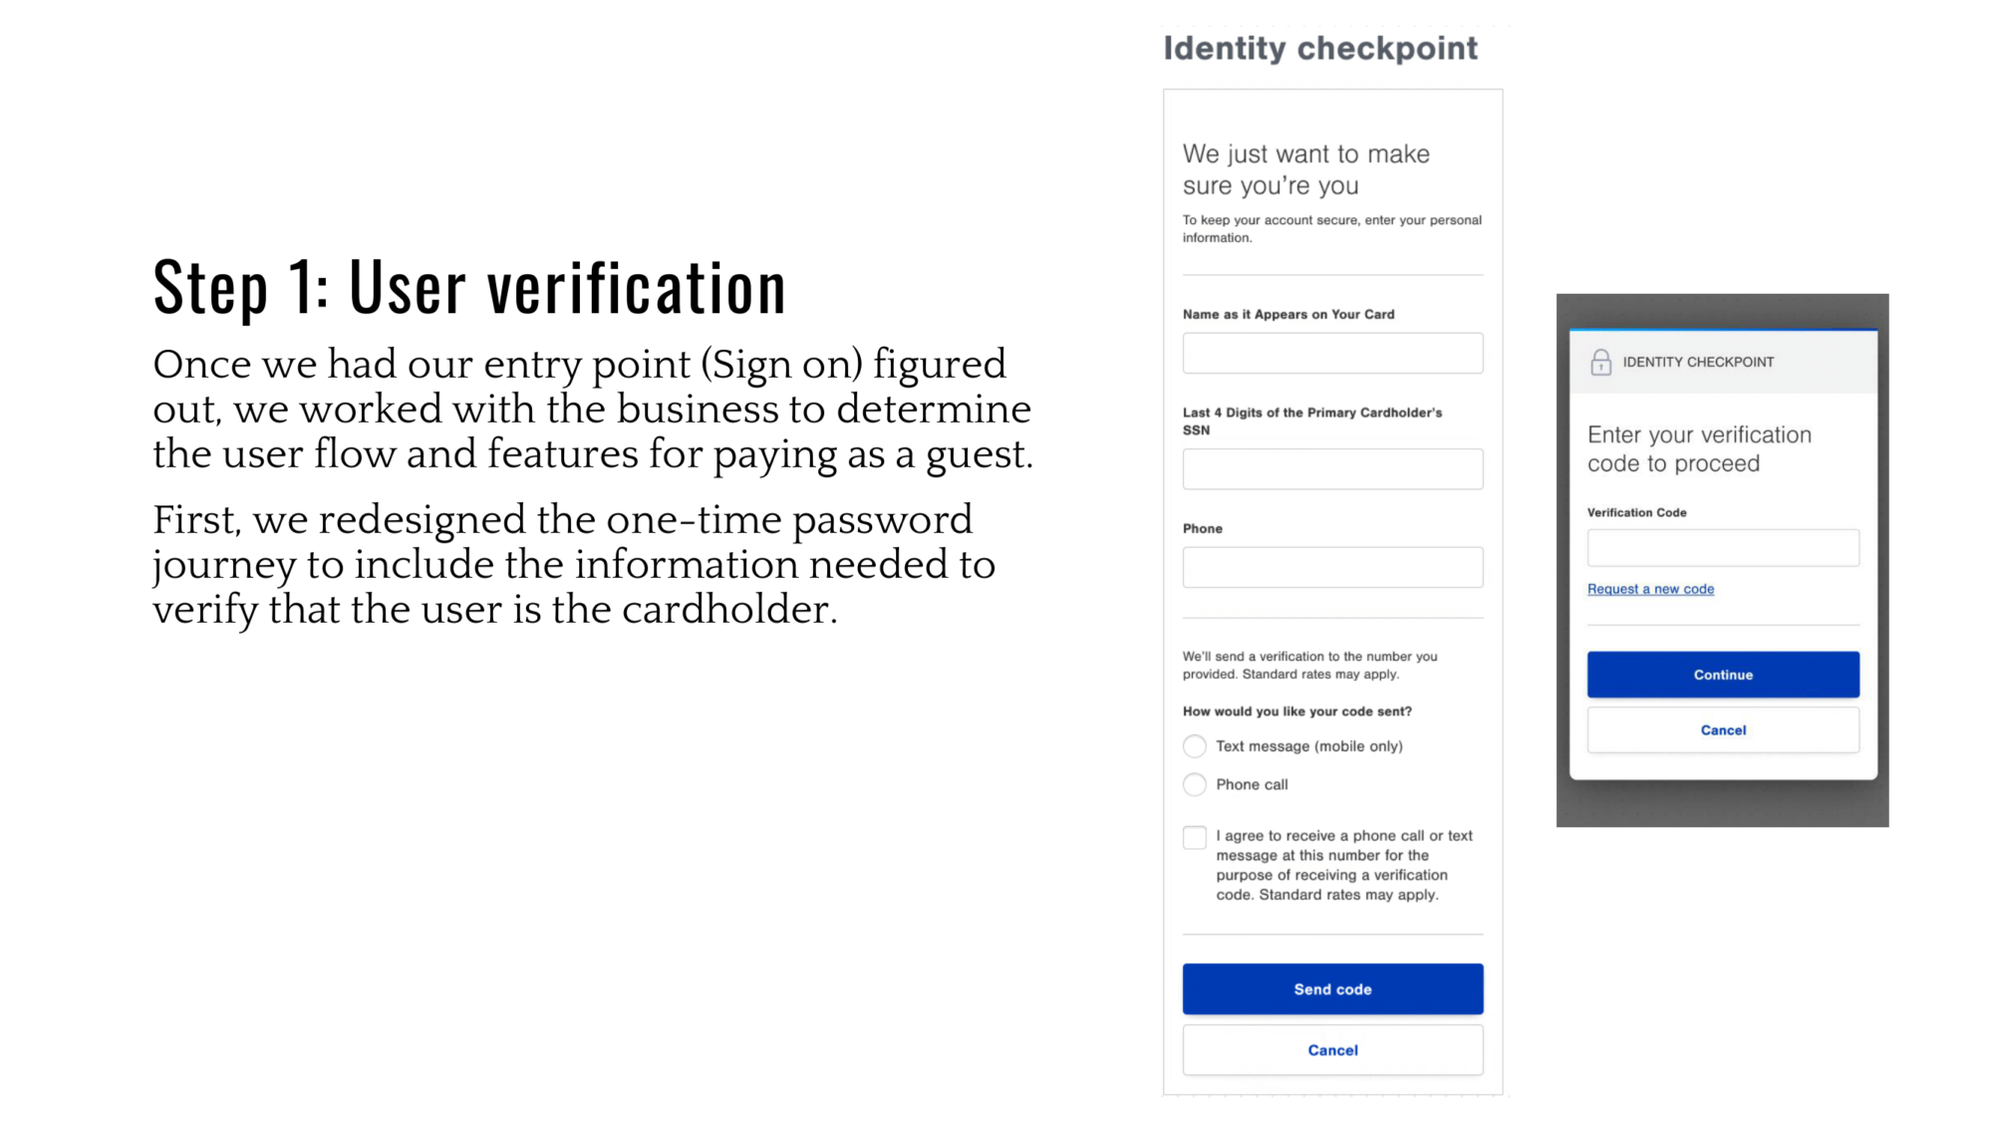The width and height of the screenshot is (1993, 1121).
Task: Focus the Verification Code input field
Action: pyautogui.click(x=1723, y=548)
